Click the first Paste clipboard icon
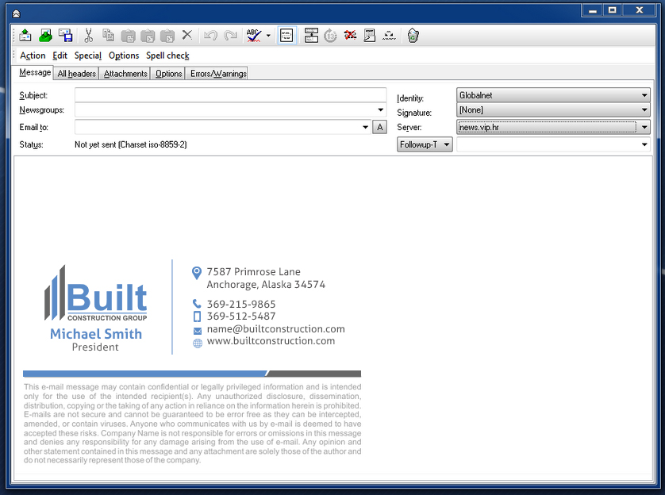The height and width of the screenshot is (495, 665). click(x=128, y=36)
